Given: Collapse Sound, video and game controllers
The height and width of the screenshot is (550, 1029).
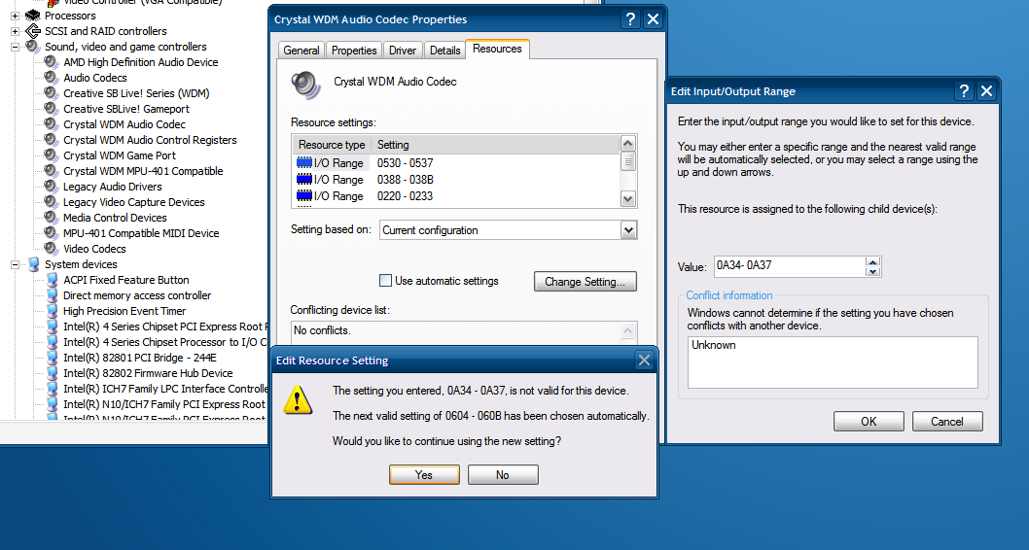Looking at the screenshot, I should (16, 47).
